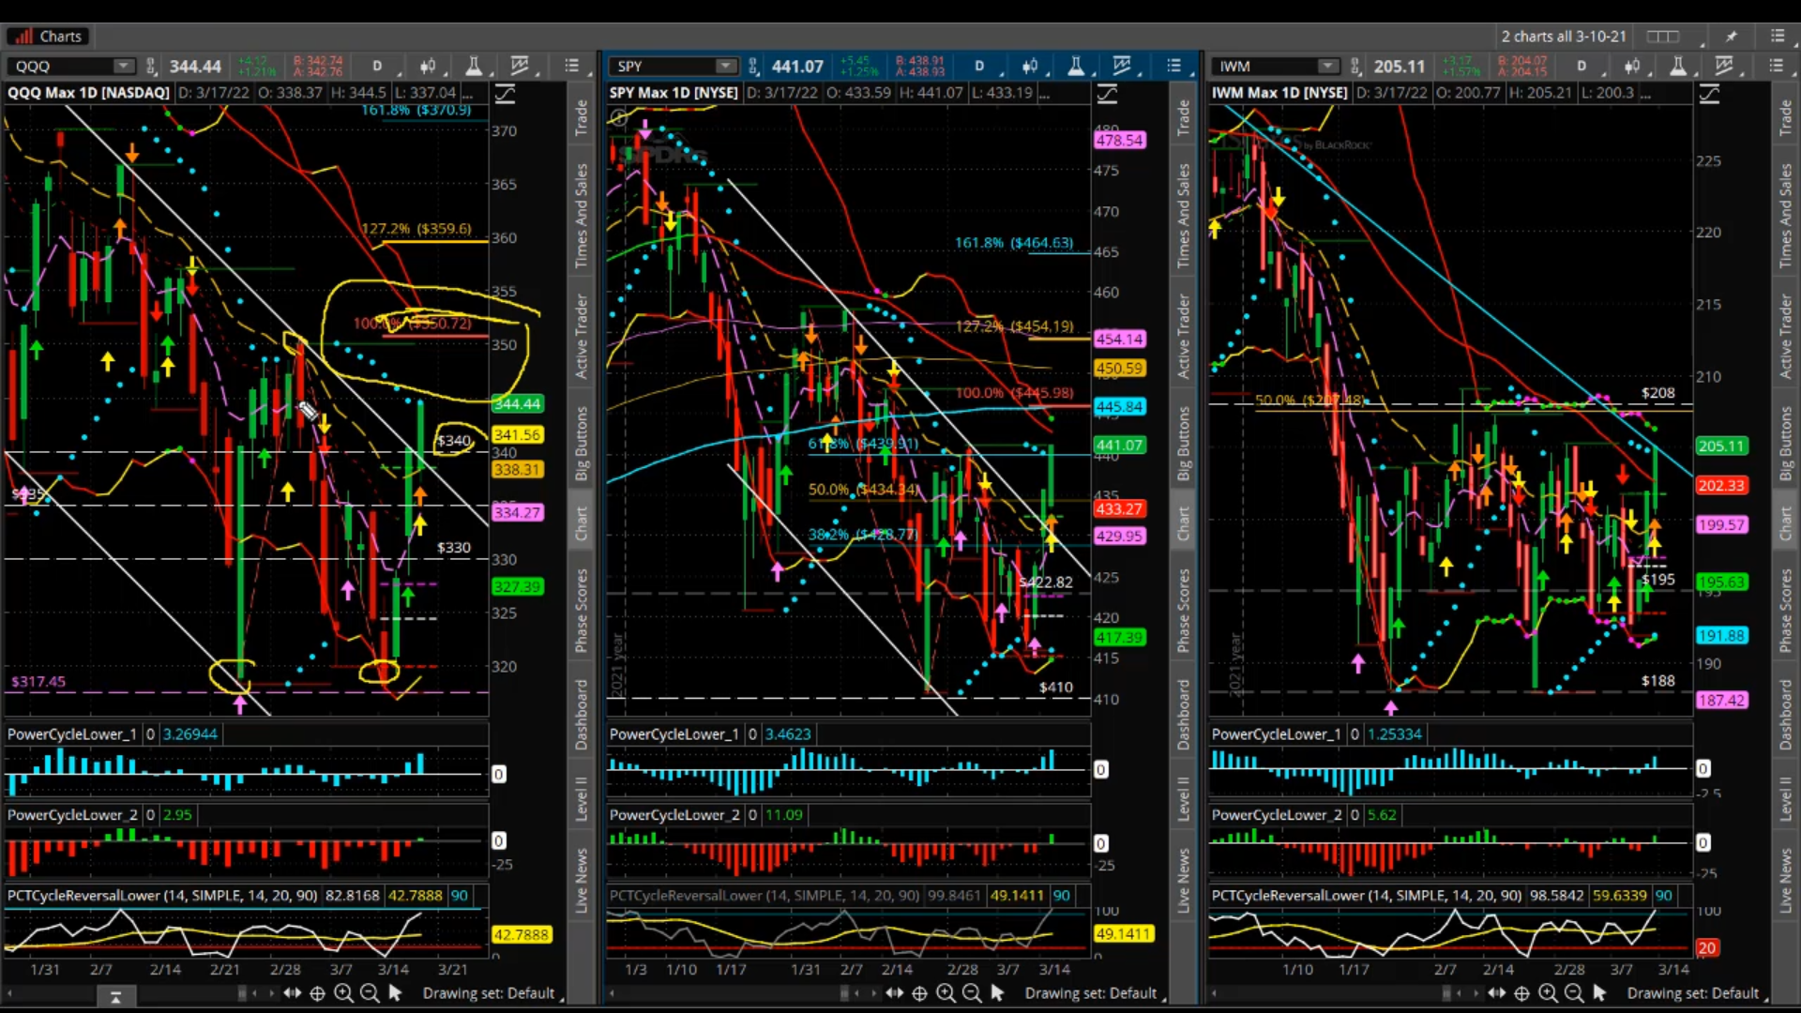Click the scroll-to-end button under QQQ chart

(x=116, y=997)
